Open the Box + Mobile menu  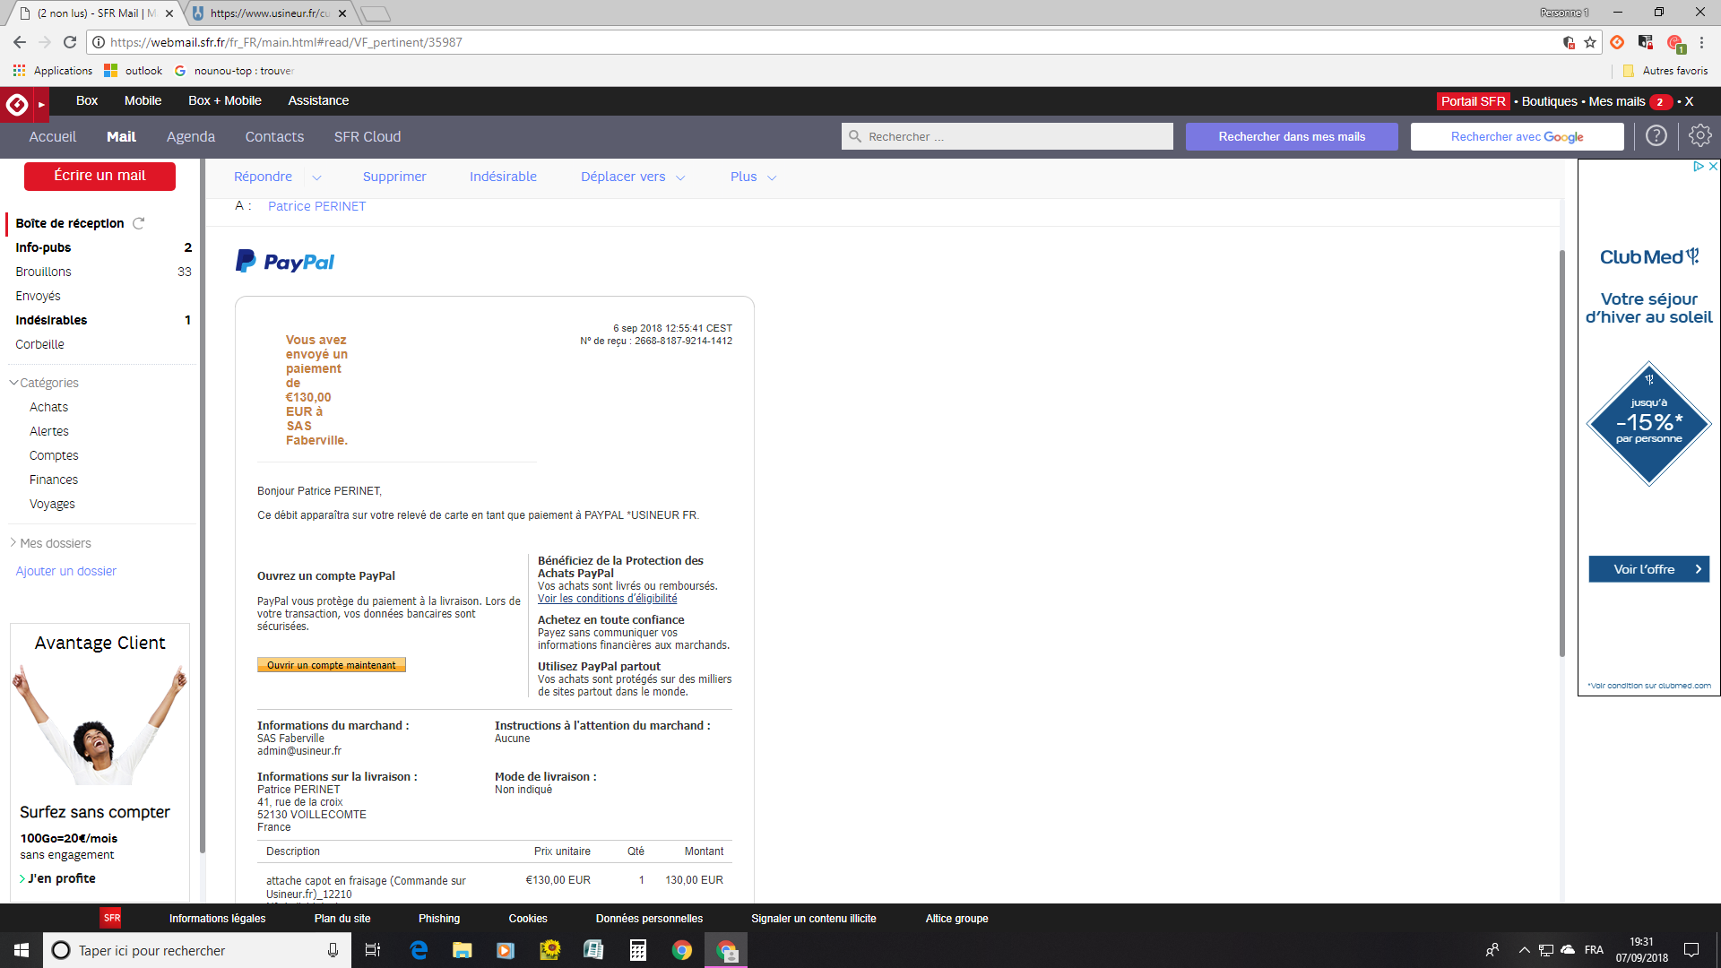225,100
